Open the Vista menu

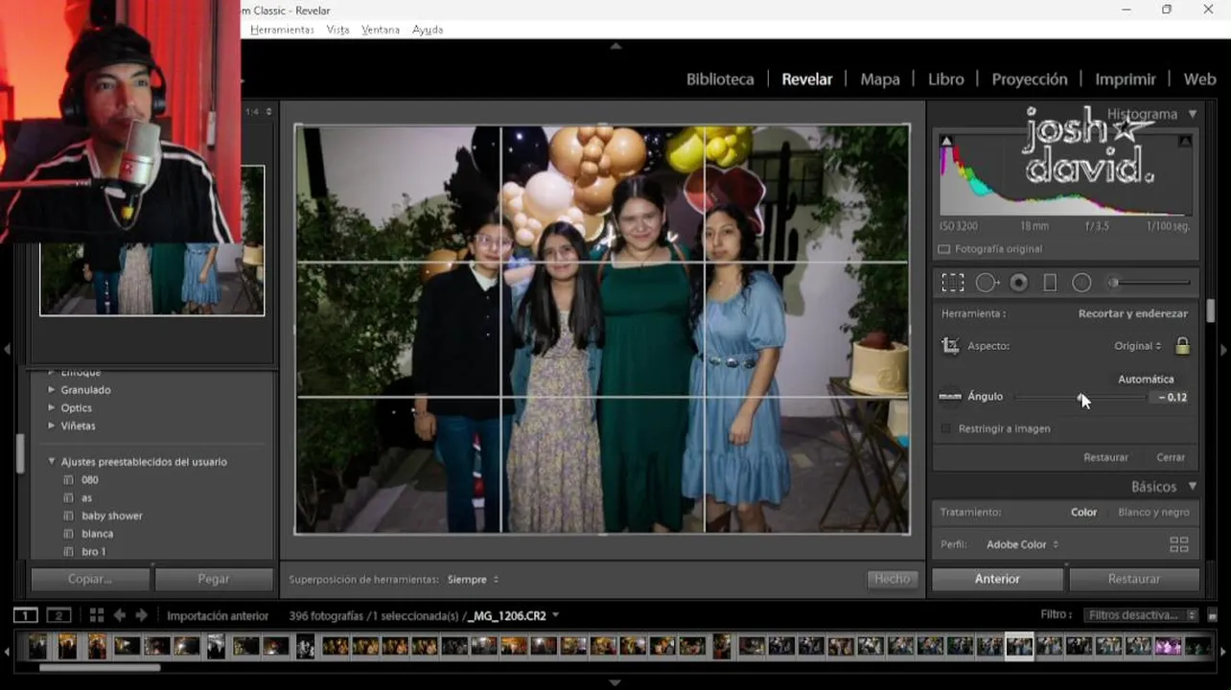[x=337, y=30]
